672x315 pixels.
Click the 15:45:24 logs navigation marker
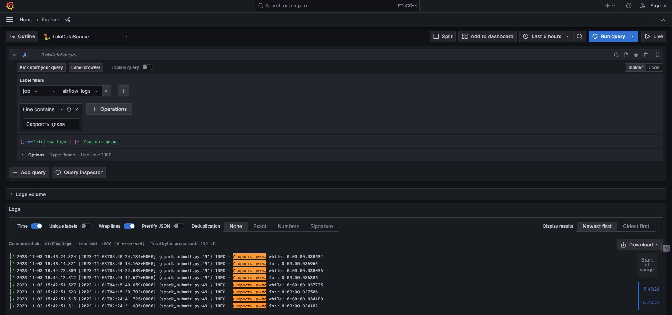click(x=650, y=289)
